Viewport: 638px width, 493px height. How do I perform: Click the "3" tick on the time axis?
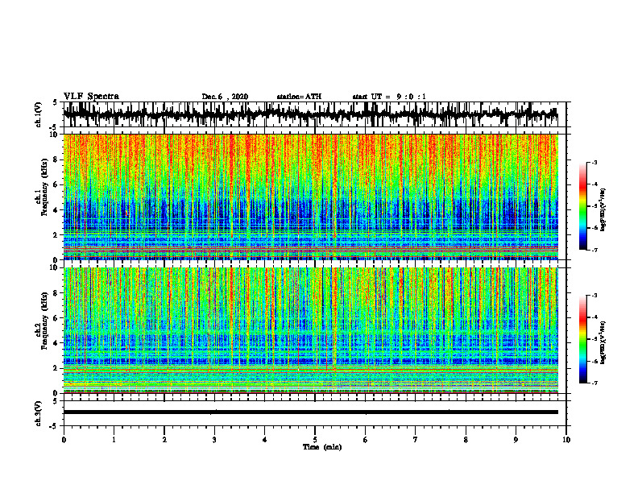tap(214, 440)
